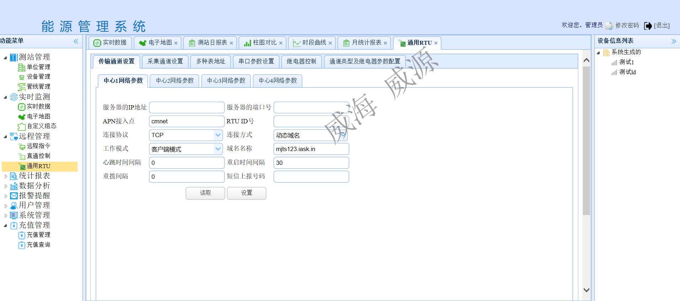
Task: Click the content scrollbar up arrow
Action: pos(586,60)
